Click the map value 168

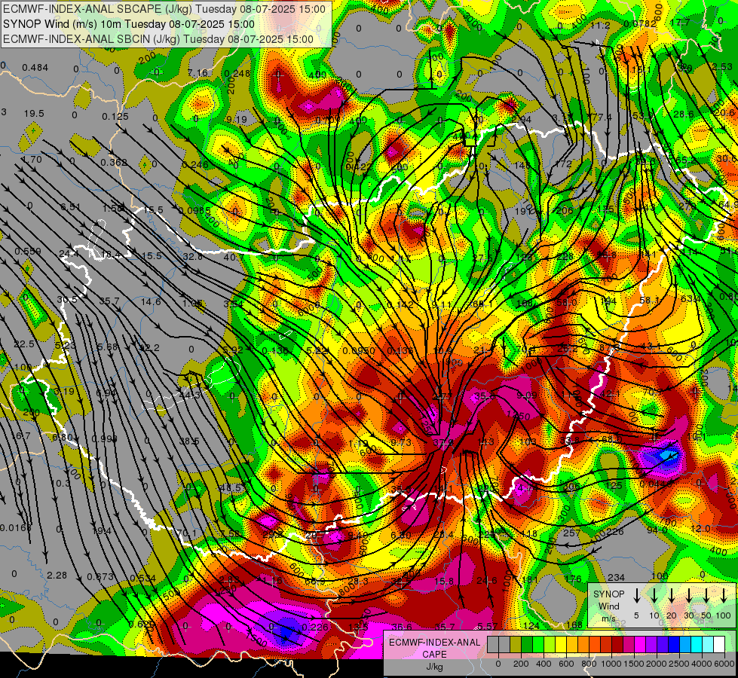[x=574, y=625]
